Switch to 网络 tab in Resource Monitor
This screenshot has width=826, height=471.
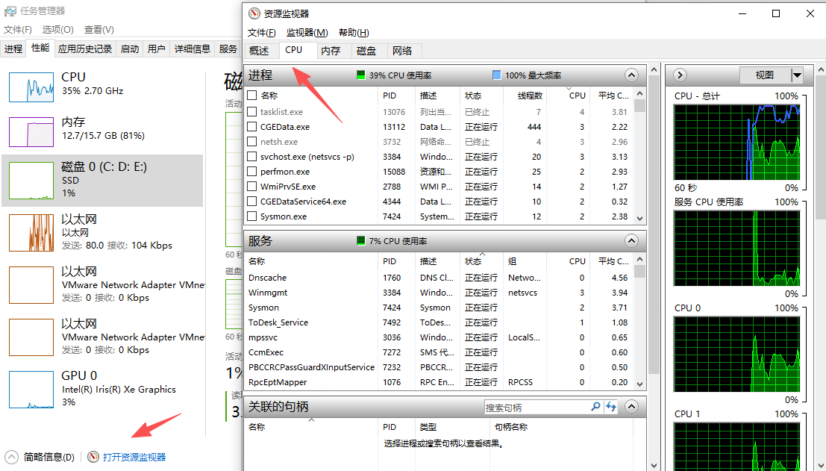[402, 51]
